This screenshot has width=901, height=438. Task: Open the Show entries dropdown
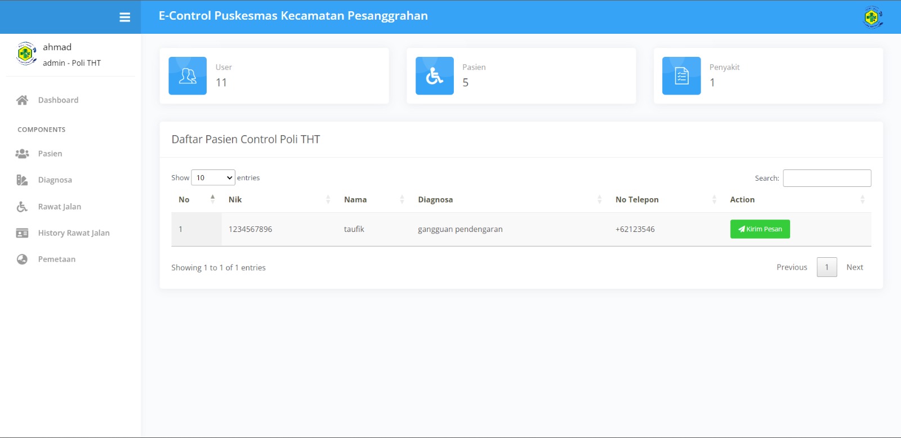point(213,178)
